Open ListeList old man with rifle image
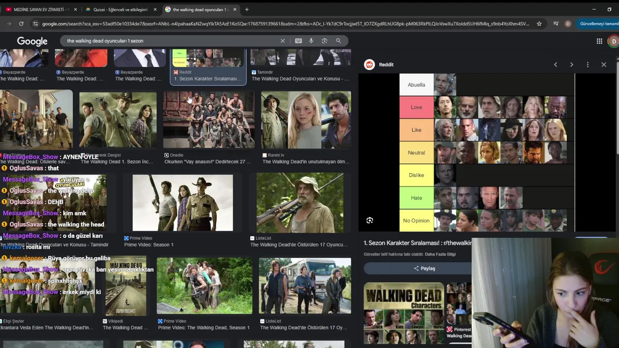 [300, 203]
